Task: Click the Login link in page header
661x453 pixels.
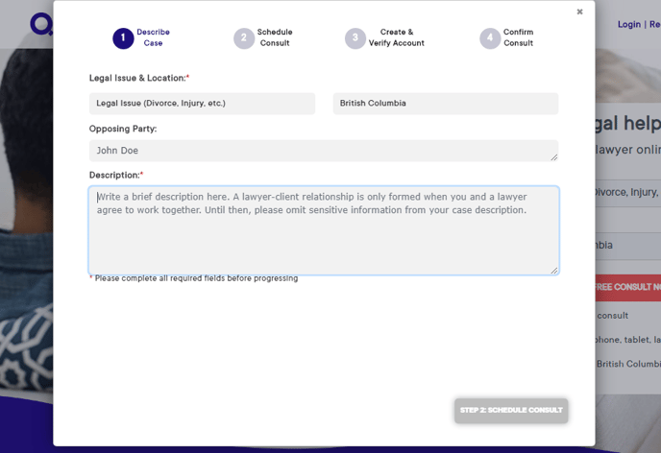Action: tap(629, 24)
